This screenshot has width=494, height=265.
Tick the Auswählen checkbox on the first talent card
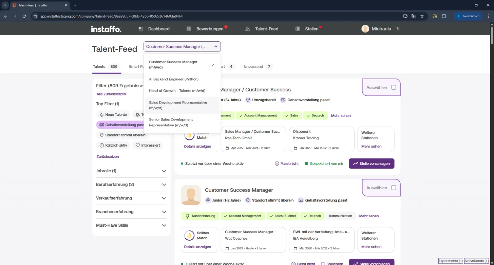[x=394, y=87]
